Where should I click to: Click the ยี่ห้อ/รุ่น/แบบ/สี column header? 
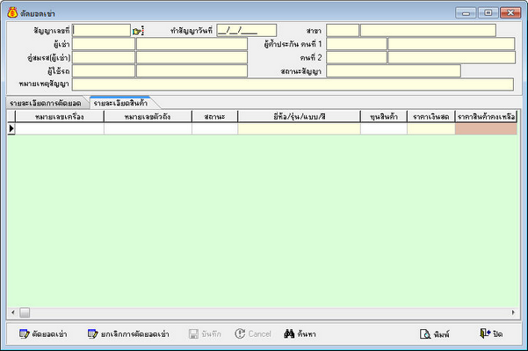[299, 117]
